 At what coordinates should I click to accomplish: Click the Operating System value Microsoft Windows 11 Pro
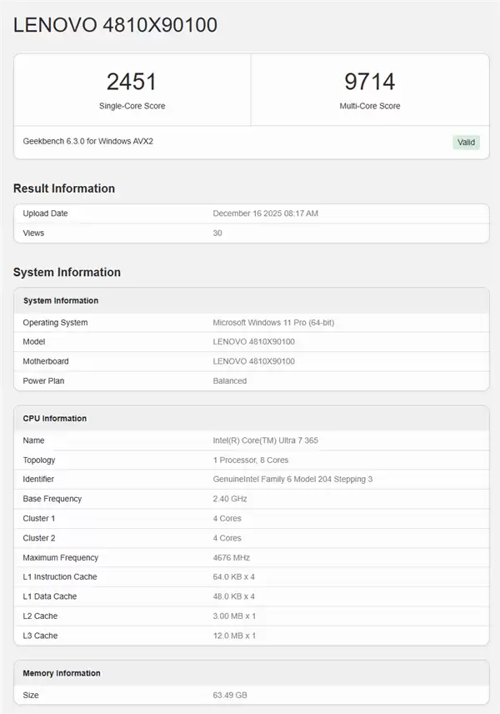(x=273, y=323)
